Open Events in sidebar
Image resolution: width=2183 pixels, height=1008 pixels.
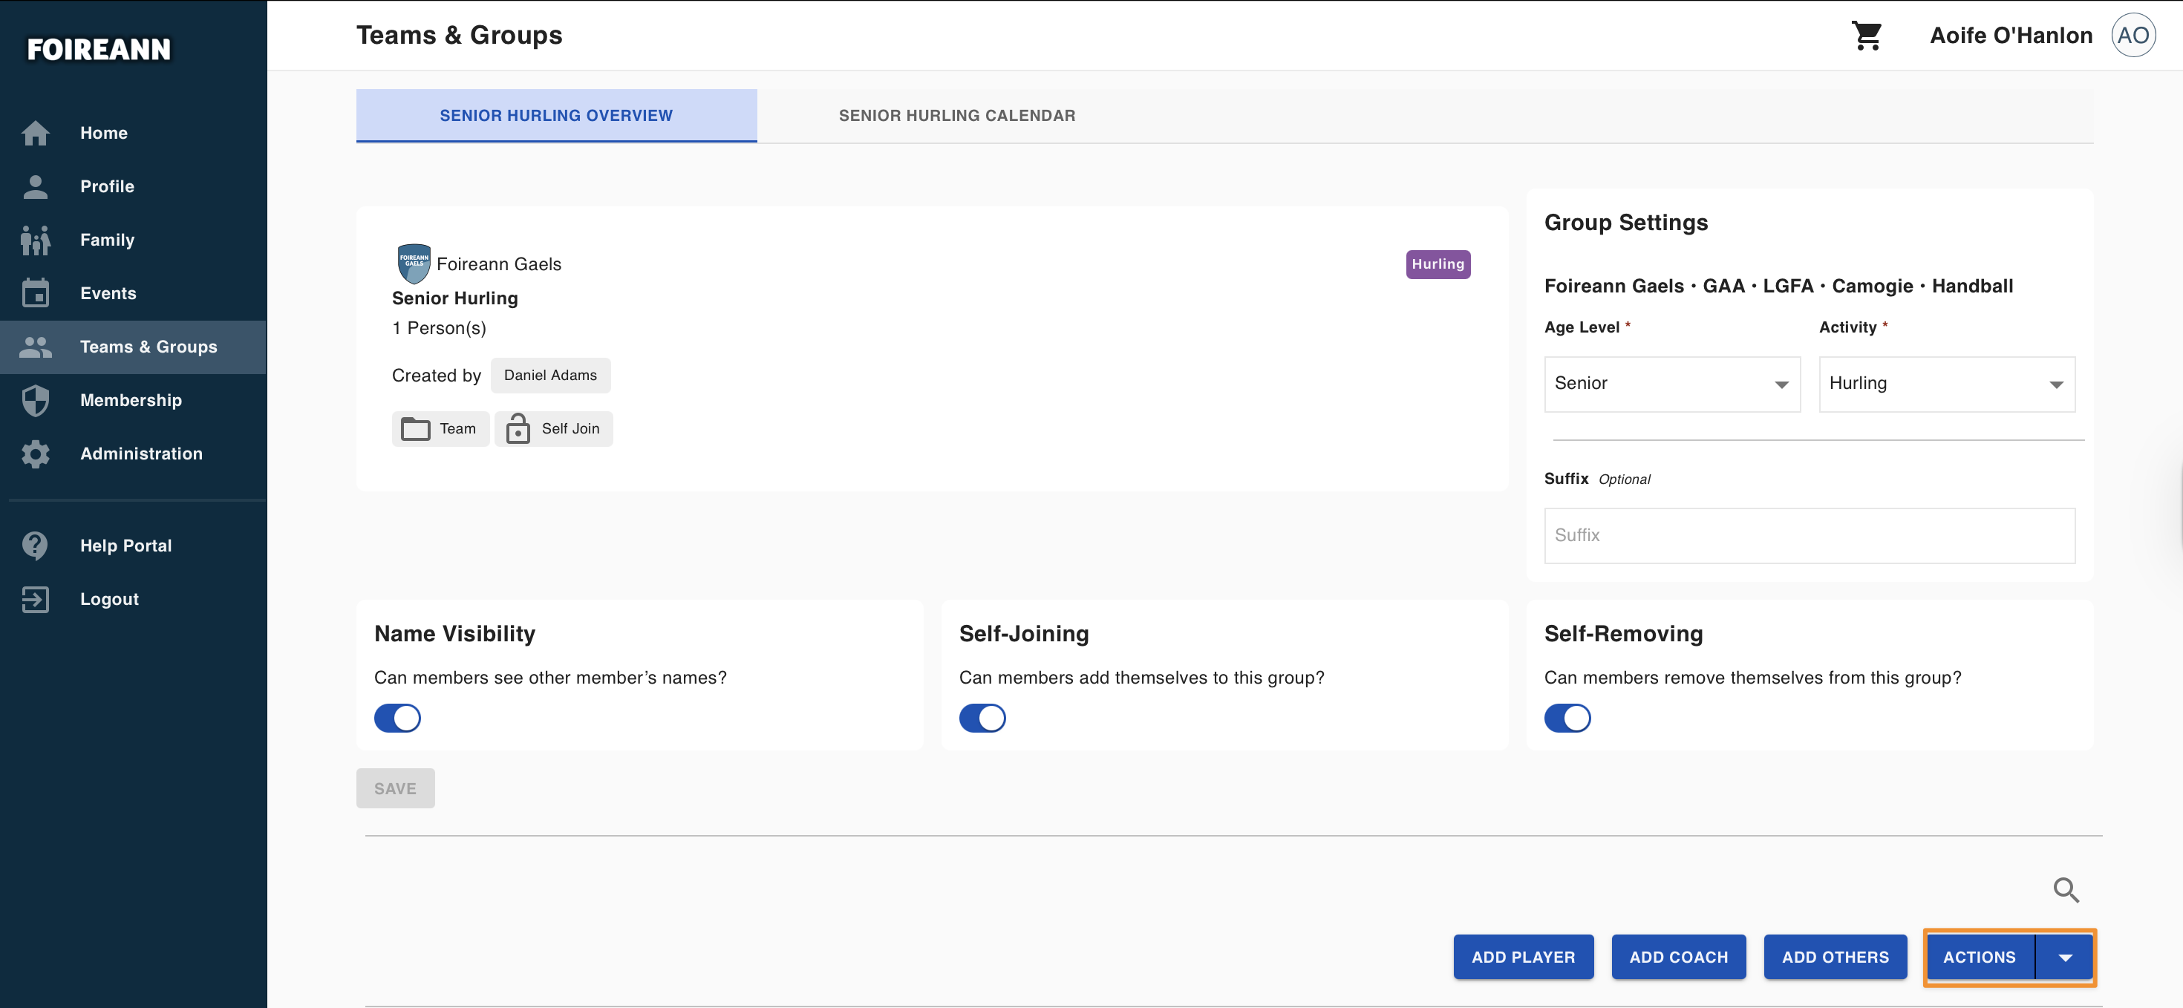click(x=133, y=293)
